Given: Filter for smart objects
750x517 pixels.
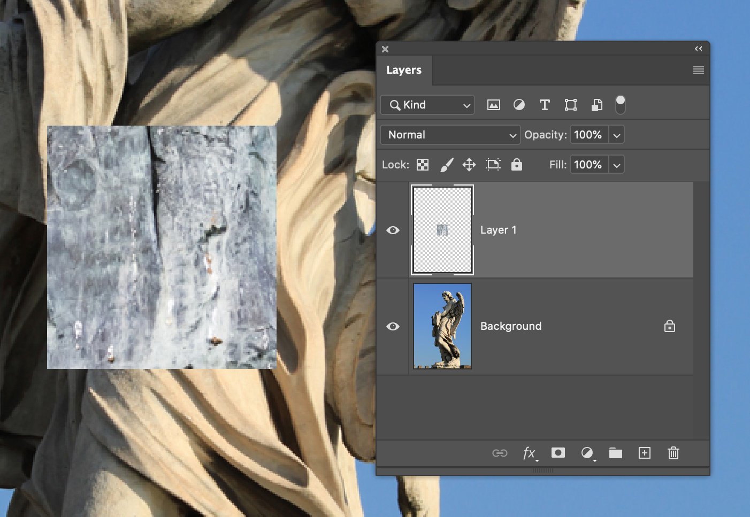Looking at the screenshot, I should click(596, 105).
